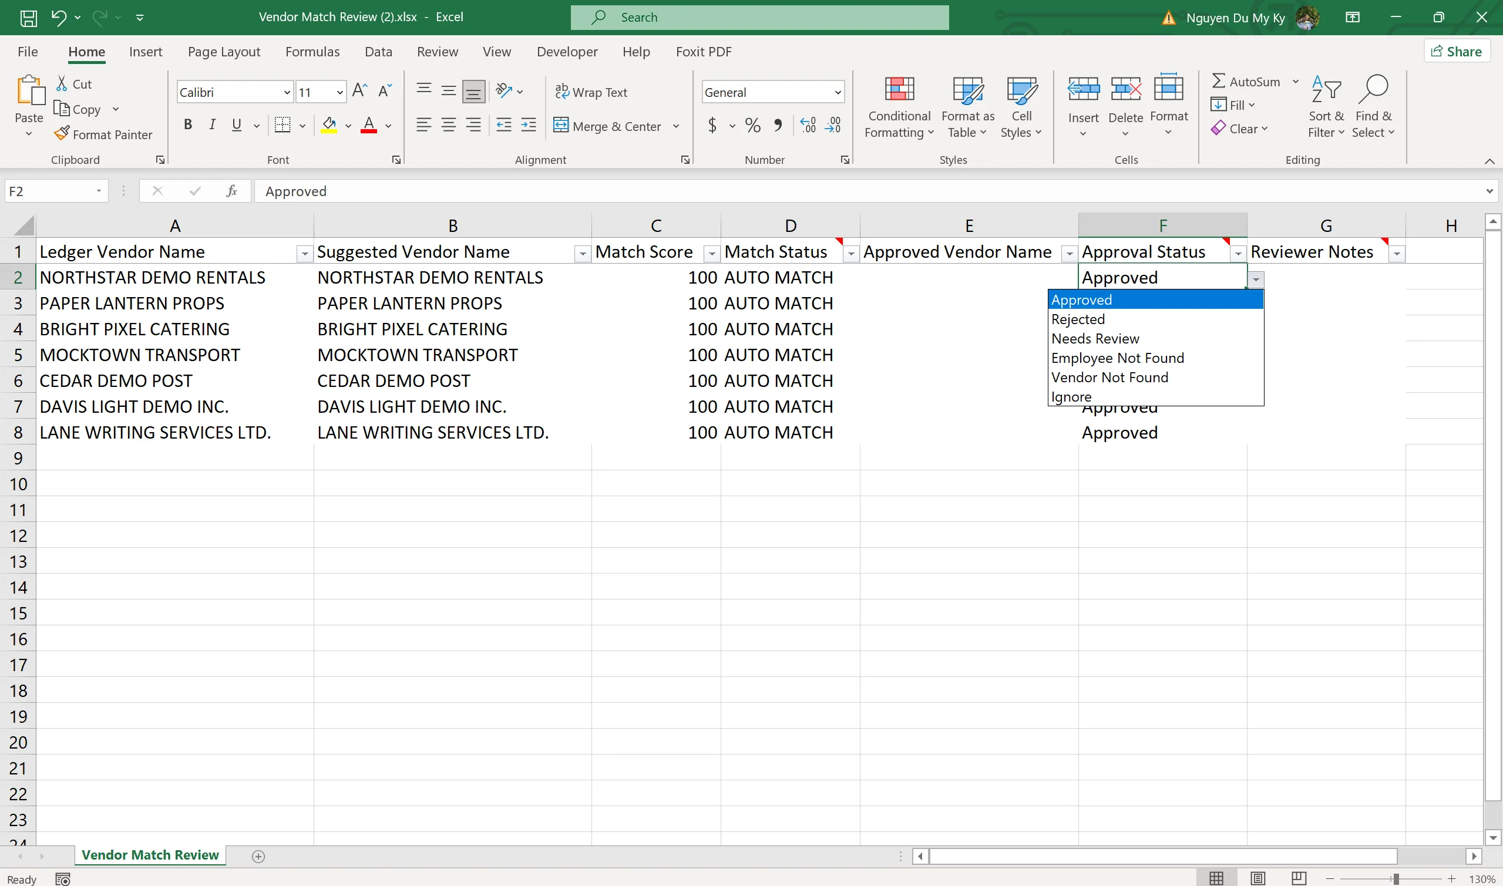This screenshot has width=1503, height=886.
Task: Open the Formulas ribbon tab
Action: (312, 52)
